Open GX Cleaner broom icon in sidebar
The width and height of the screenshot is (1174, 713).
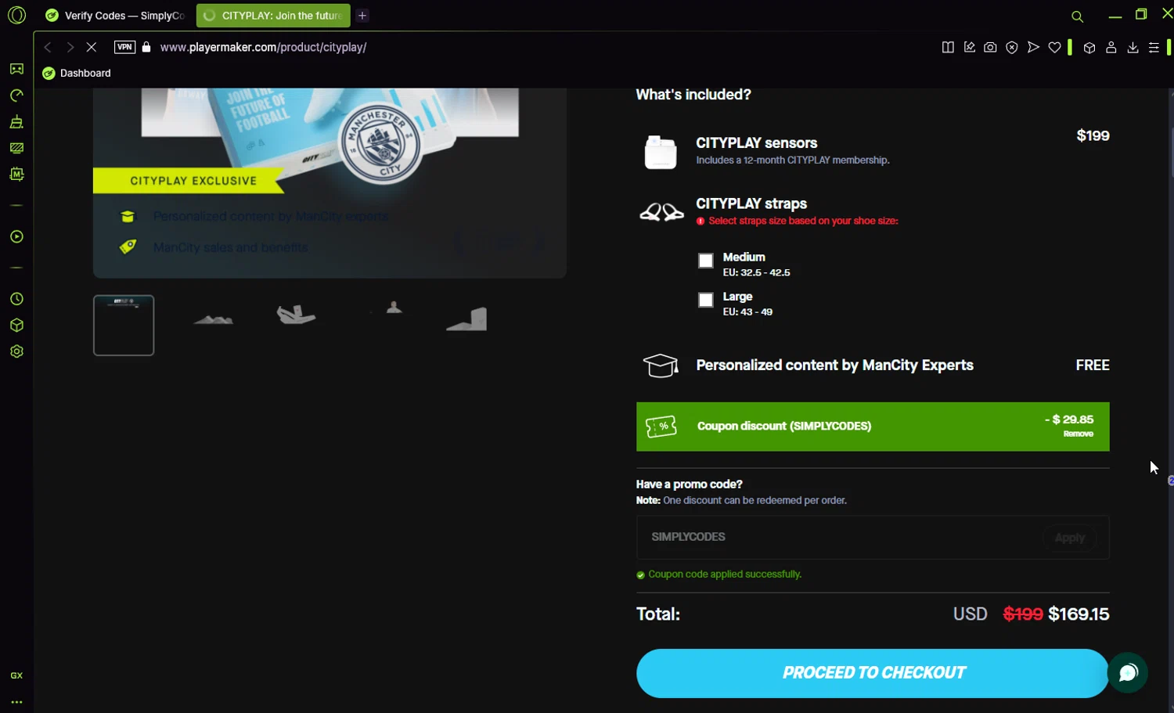pyautogui.click(x=16, y=121)
